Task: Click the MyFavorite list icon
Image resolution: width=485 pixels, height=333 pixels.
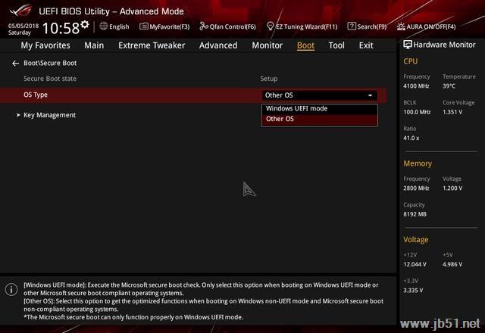Action: tap(144, 26)
